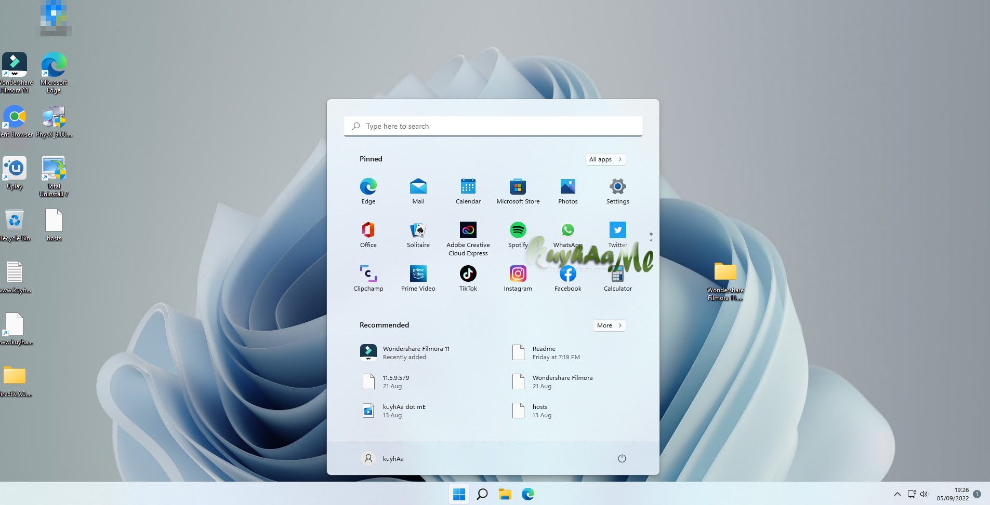Open the Photos app
This screenshot has height=505, width=990.
(567, 191)
